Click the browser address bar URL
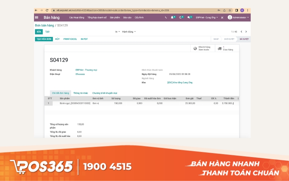The width and height of the screenshot is (289, 181). (x=113, y=10)
